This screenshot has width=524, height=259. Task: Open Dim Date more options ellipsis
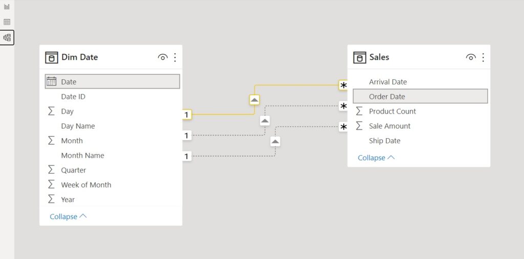175,57
